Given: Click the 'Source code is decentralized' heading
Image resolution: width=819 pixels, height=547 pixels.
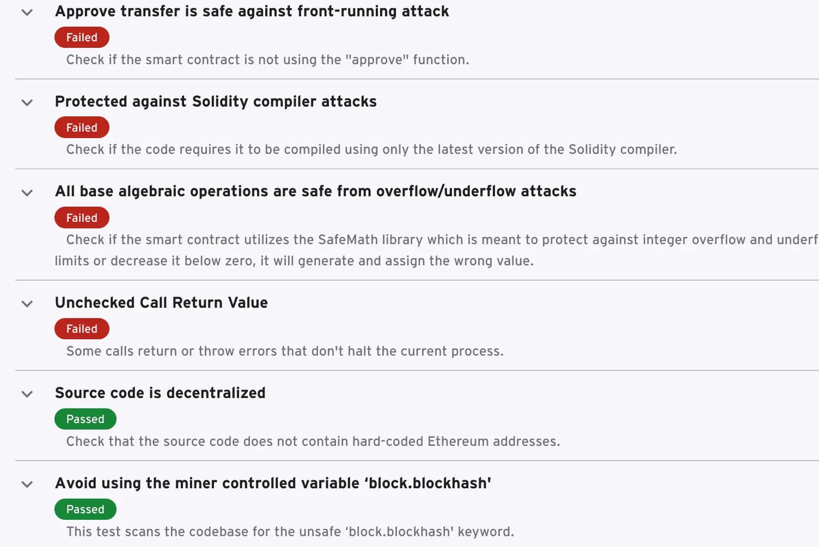Looking at the screenshot, I should (160, 393).
